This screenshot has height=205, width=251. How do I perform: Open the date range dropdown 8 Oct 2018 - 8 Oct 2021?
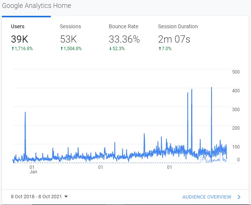click(39, 196)
